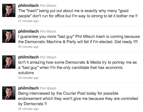Click the tweet text about economic solutions
The width and height of the screenshot is (143, 112).
[78, 68]
